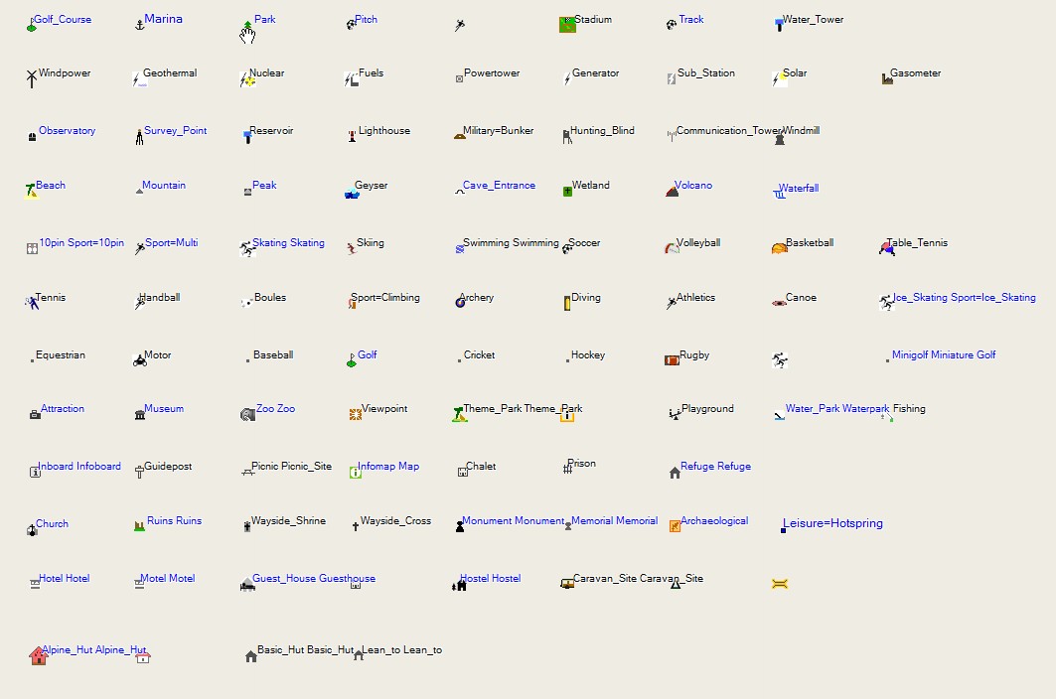Select the Guidepost label
Screen dimensions: 1056x699
pyautogui.click(x=168, y=466)
